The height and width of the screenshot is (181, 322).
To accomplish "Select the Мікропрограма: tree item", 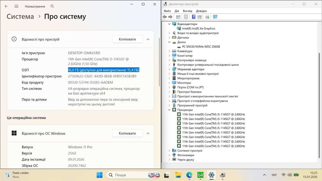I will (188, 78).
